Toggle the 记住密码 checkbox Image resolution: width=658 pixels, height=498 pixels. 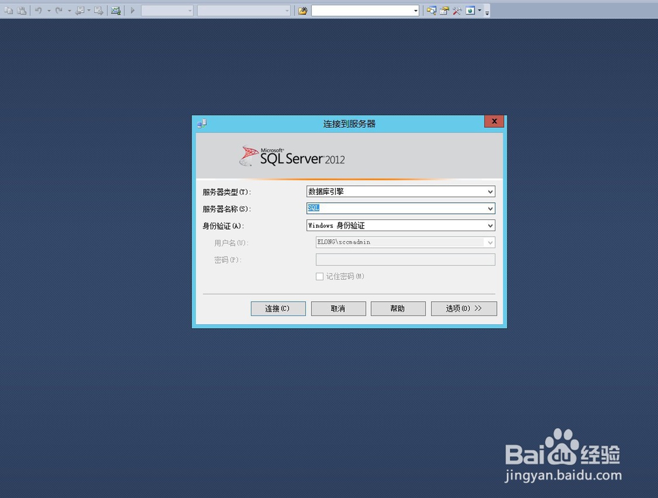click(320, 277)
